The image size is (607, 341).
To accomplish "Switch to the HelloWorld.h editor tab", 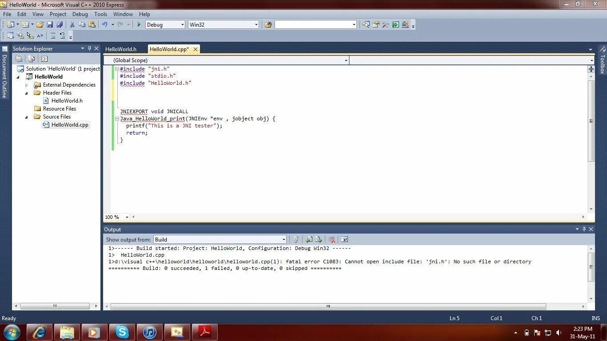I will point(121,49).
